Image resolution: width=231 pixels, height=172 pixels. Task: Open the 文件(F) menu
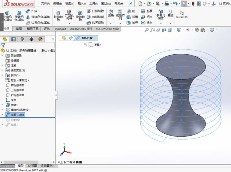[45, 3]
